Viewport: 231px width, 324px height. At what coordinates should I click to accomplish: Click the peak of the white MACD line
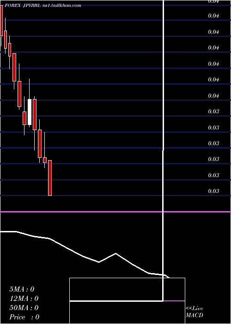(x=115, y=253)
